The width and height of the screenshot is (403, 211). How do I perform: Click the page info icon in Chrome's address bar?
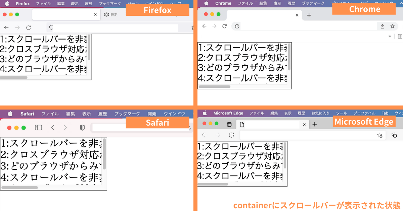coord(236,26)
